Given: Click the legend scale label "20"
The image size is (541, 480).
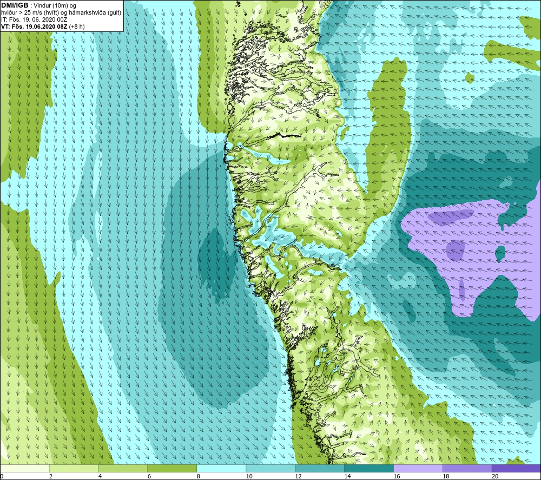Looking at the screenshot, I should click(x=495, y=476).
